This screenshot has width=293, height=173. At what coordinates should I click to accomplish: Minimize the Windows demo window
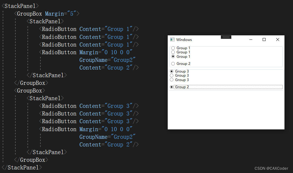(251, 39)
